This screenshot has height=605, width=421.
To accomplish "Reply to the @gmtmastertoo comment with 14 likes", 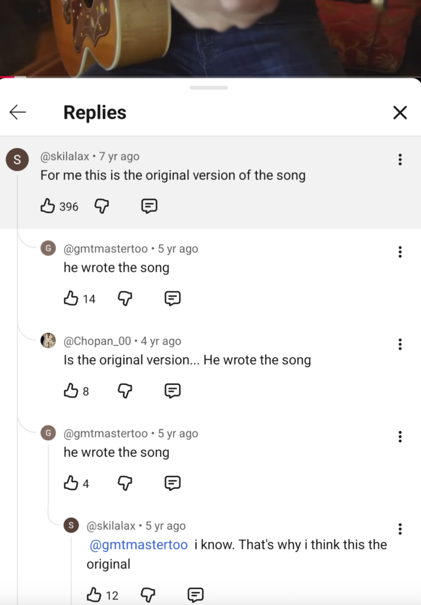I will 172,298.
